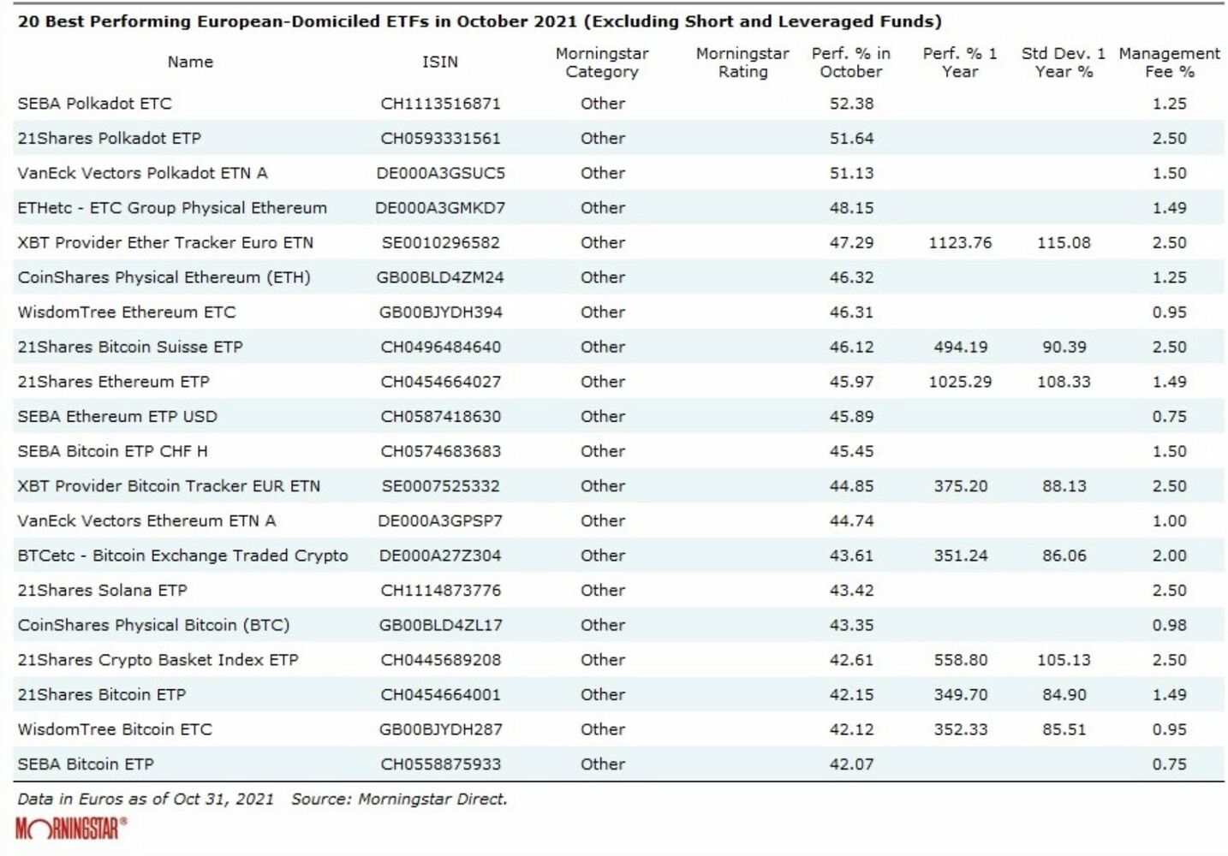Click CoinShares Physical Ethereum (ETH)

[164, 277]
